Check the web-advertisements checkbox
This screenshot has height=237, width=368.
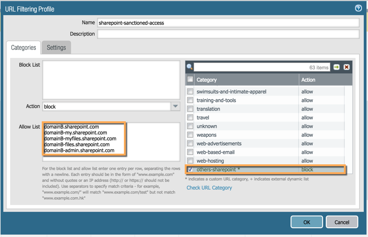(190, 143)
